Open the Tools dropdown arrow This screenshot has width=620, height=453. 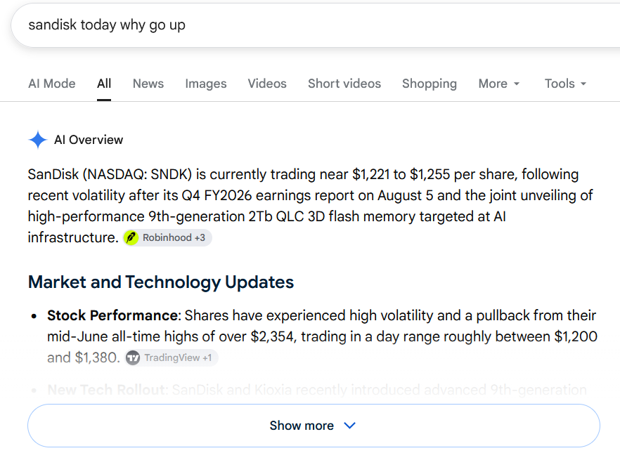[x=583, y=84]
